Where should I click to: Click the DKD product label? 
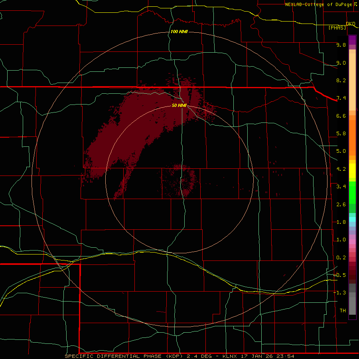click(x=351, y=24)
